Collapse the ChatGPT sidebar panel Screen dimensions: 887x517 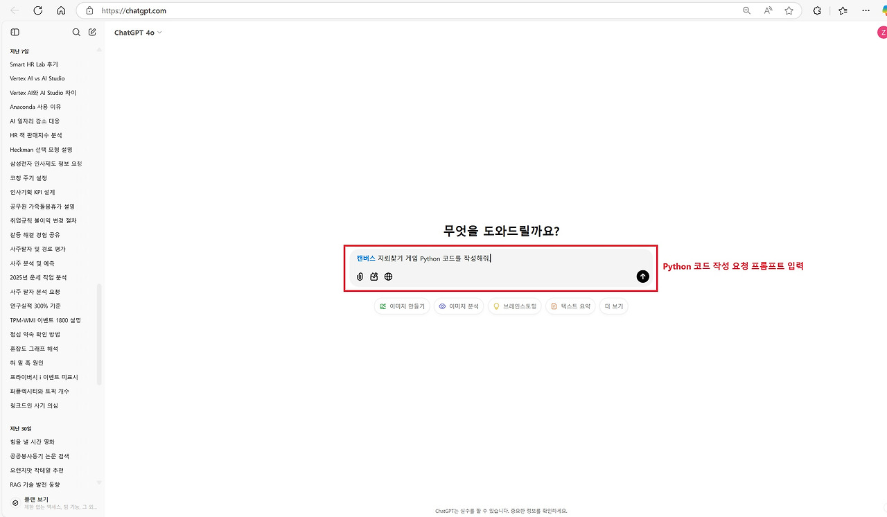[x=15, y=32]
